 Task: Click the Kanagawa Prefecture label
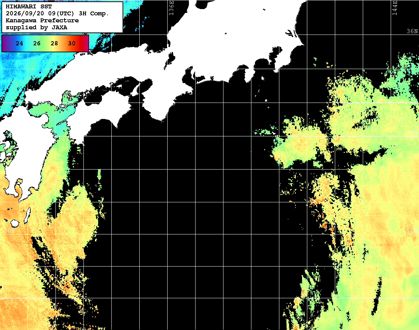pos(42,21)
